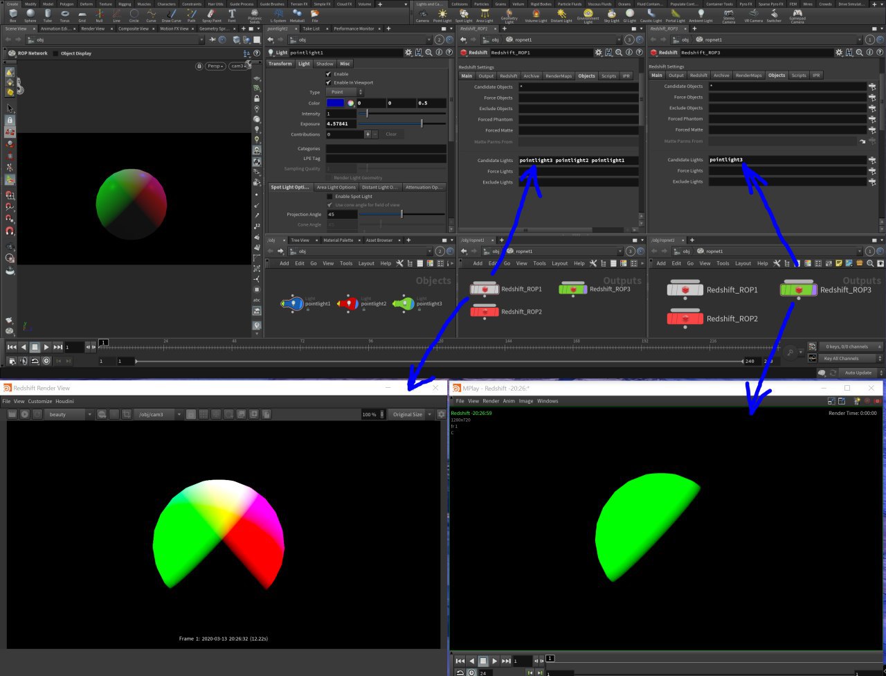Click the pointlight3 node icon
Viewport: 886px width, 676px height.
point(404,303)
